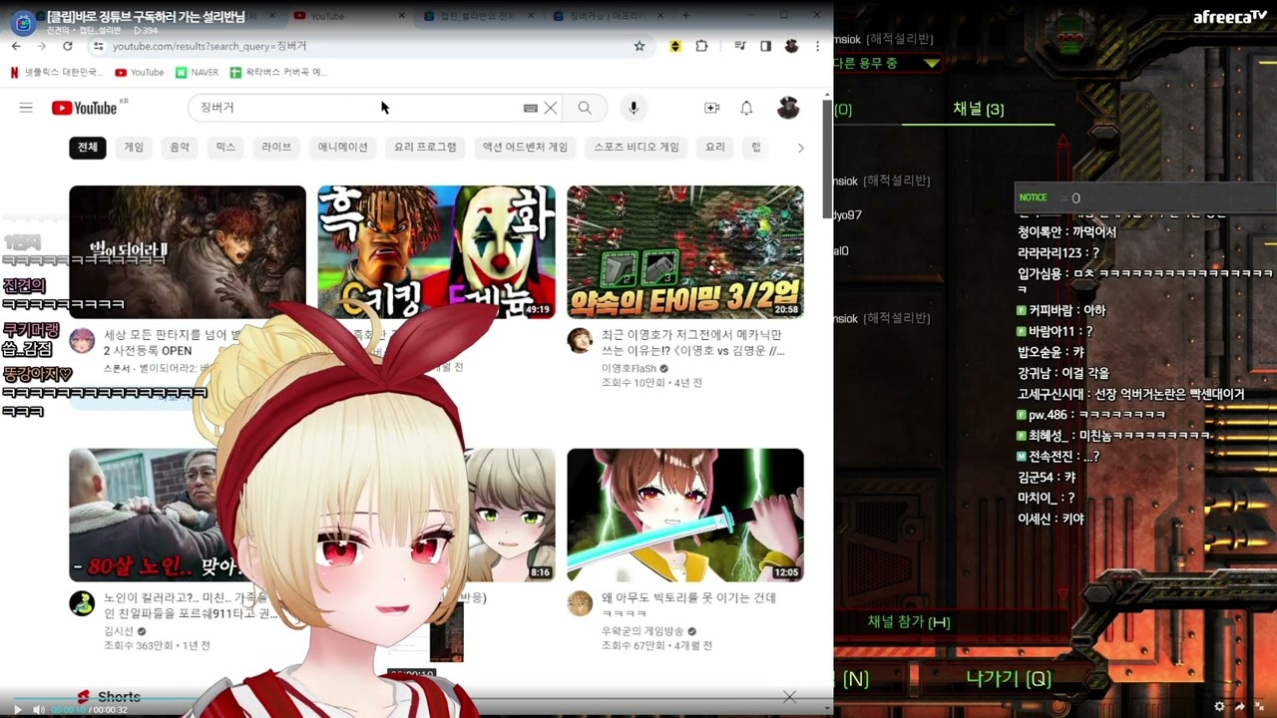
Task: Select the '라이브' filter chip
Action: point(276,148)
